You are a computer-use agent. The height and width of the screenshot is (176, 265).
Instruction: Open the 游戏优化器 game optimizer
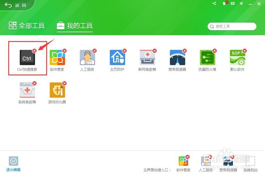(57, 90)
